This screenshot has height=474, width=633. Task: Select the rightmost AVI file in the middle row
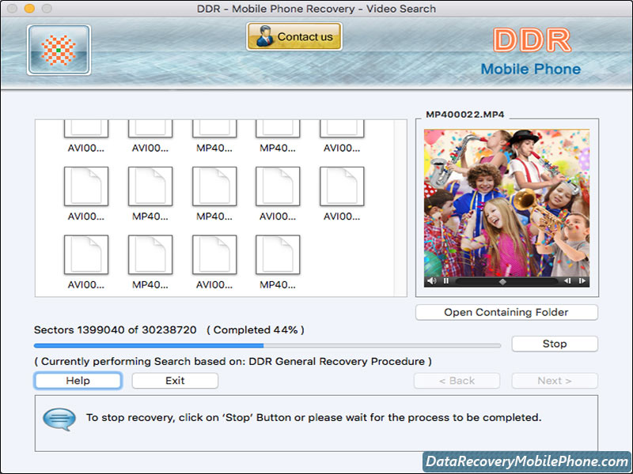pyautogui.click(x=342, y=187)
